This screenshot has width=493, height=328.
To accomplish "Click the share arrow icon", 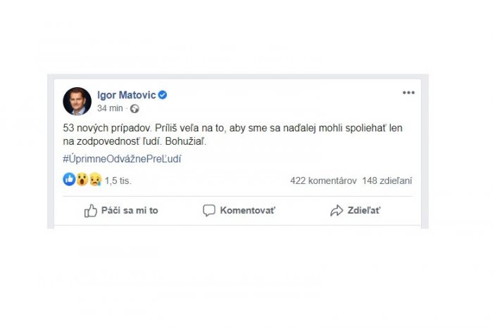I will tap(337, 211).
